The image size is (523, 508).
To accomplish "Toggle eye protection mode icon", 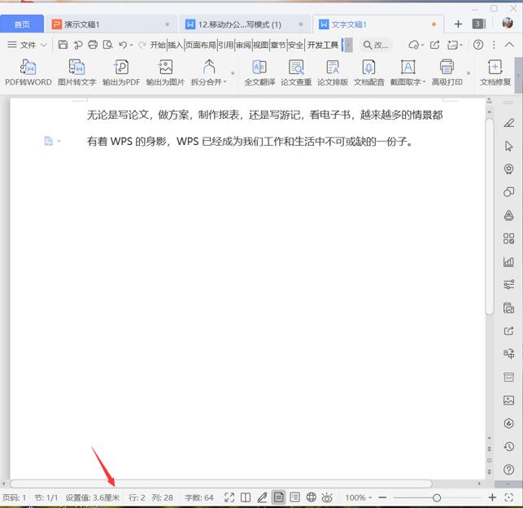I will 327,497.
